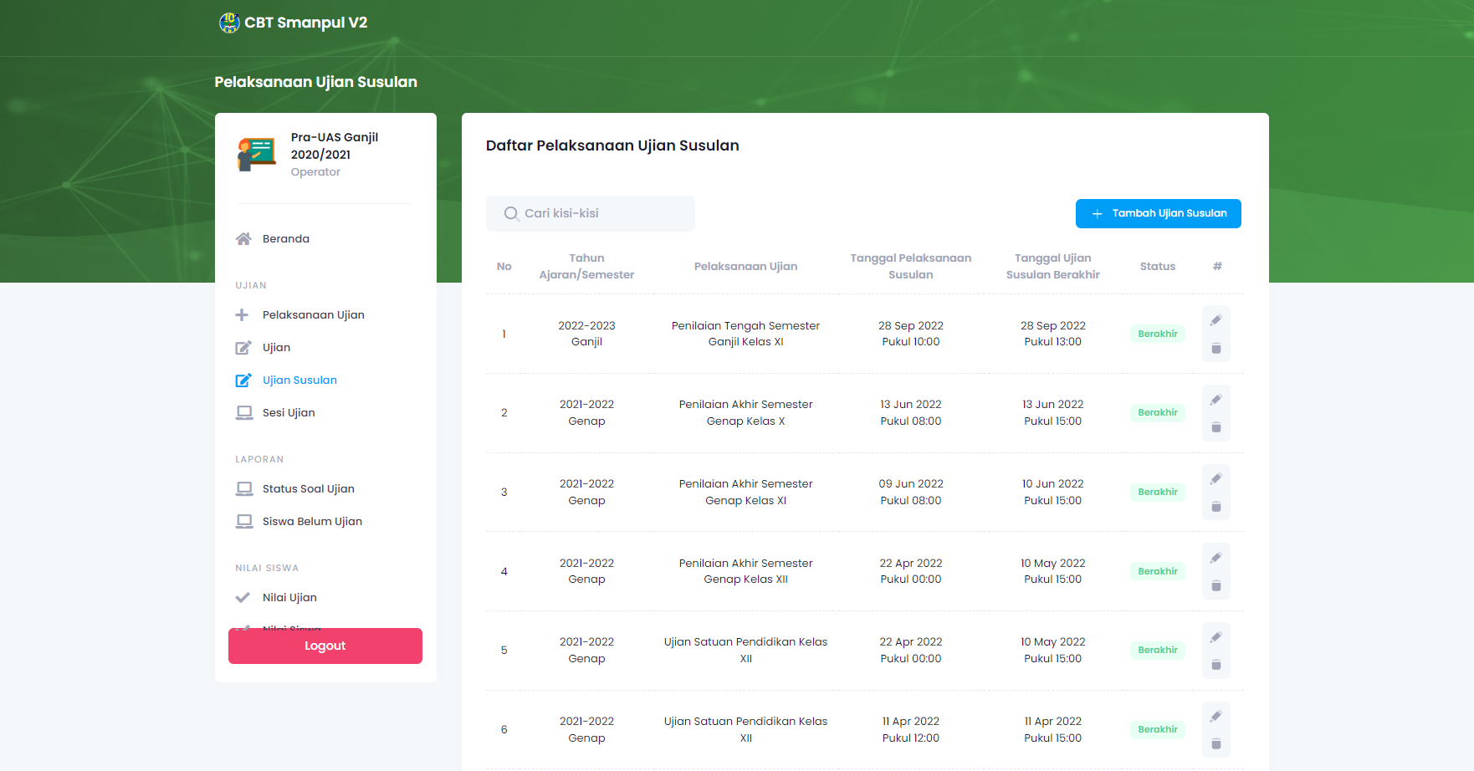Click the Tambah Ujian Susulan button
Screen dimensions: 1474x771
1158,213
